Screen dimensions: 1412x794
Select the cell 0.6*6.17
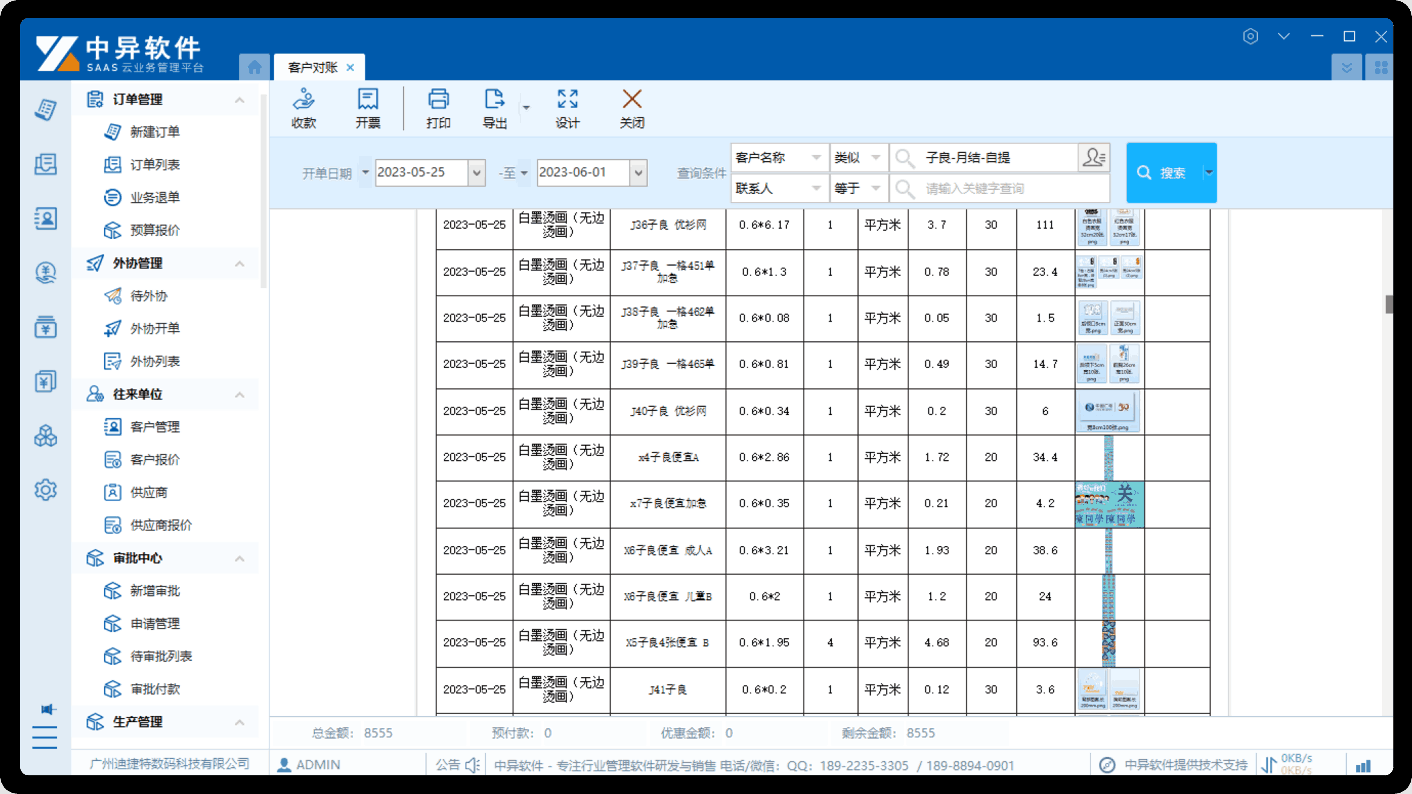[x=764, y=225]
